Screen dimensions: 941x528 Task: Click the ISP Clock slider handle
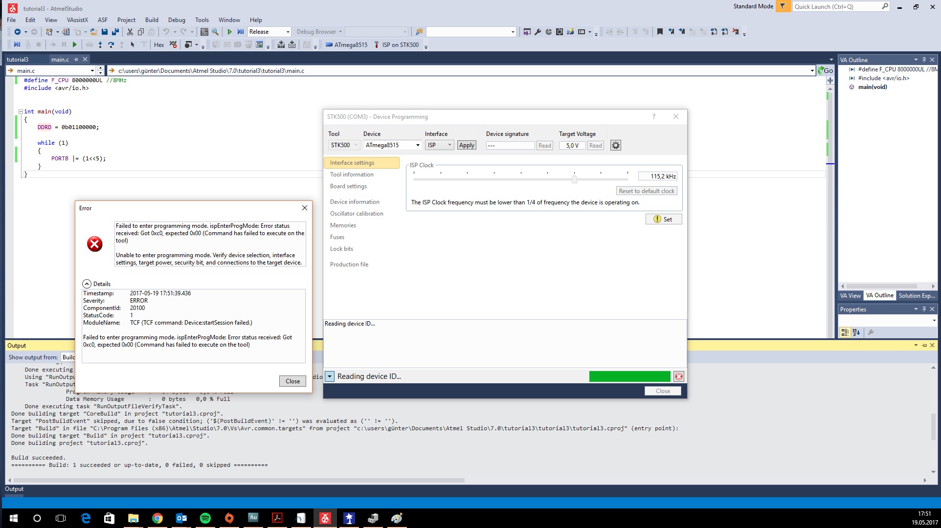pyautogui.click(x=574, y=179)
